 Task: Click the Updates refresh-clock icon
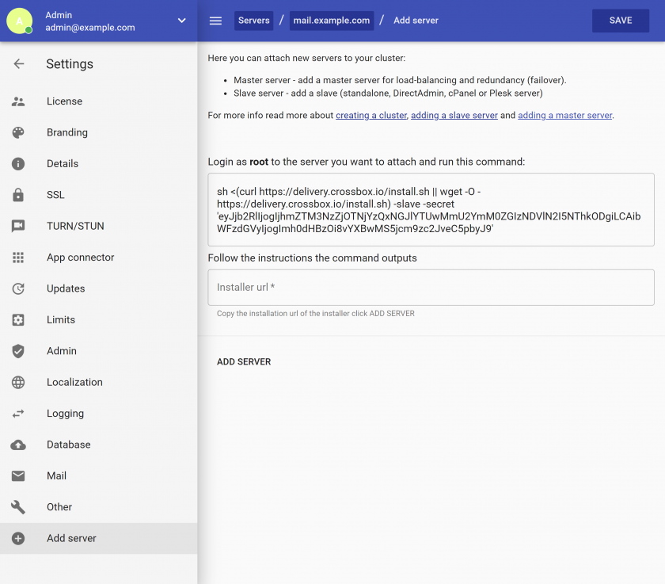18,288
